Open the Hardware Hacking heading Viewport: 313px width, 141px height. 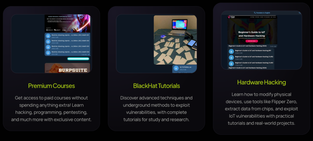click(262, 82)
